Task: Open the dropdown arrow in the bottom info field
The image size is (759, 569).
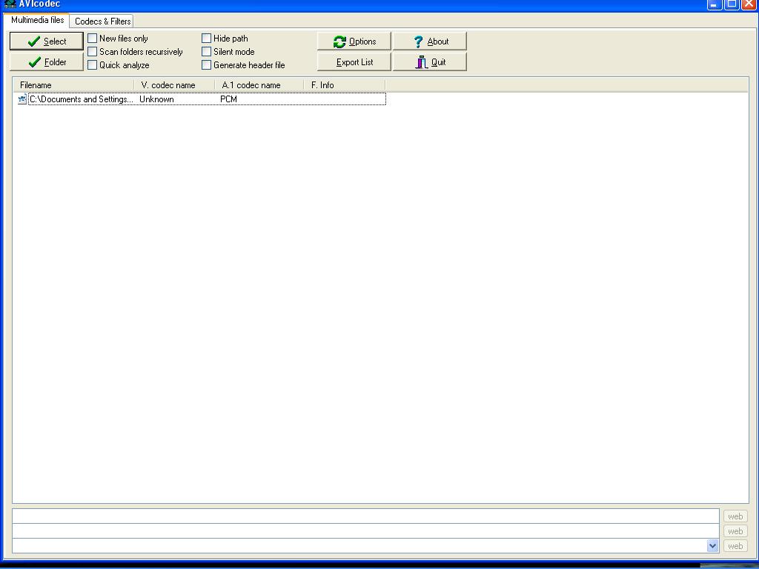Action: (712, 546)
